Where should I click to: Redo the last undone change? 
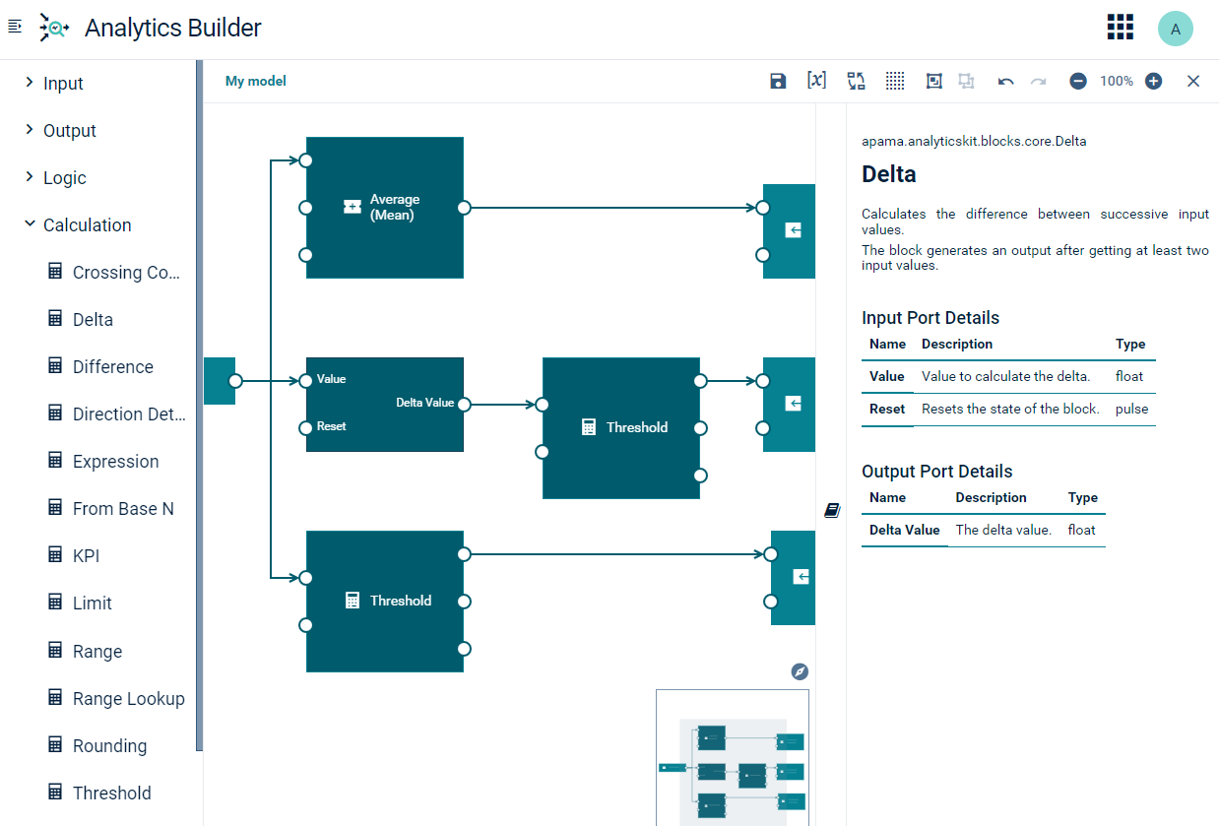click(1038, 82)
